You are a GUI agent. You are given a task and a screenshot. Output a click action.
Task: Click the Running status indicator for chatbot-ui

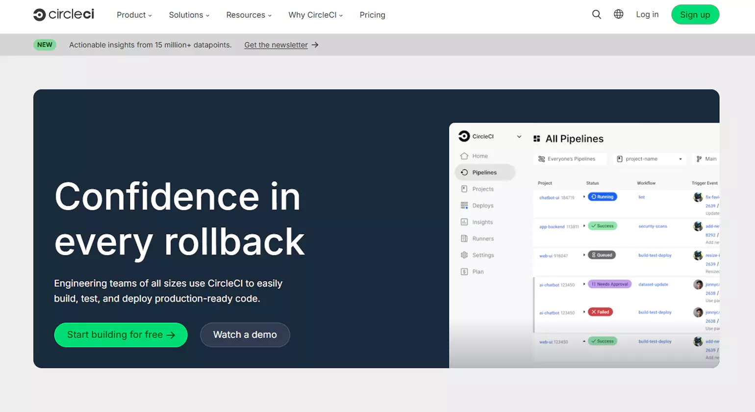[602, 197]
